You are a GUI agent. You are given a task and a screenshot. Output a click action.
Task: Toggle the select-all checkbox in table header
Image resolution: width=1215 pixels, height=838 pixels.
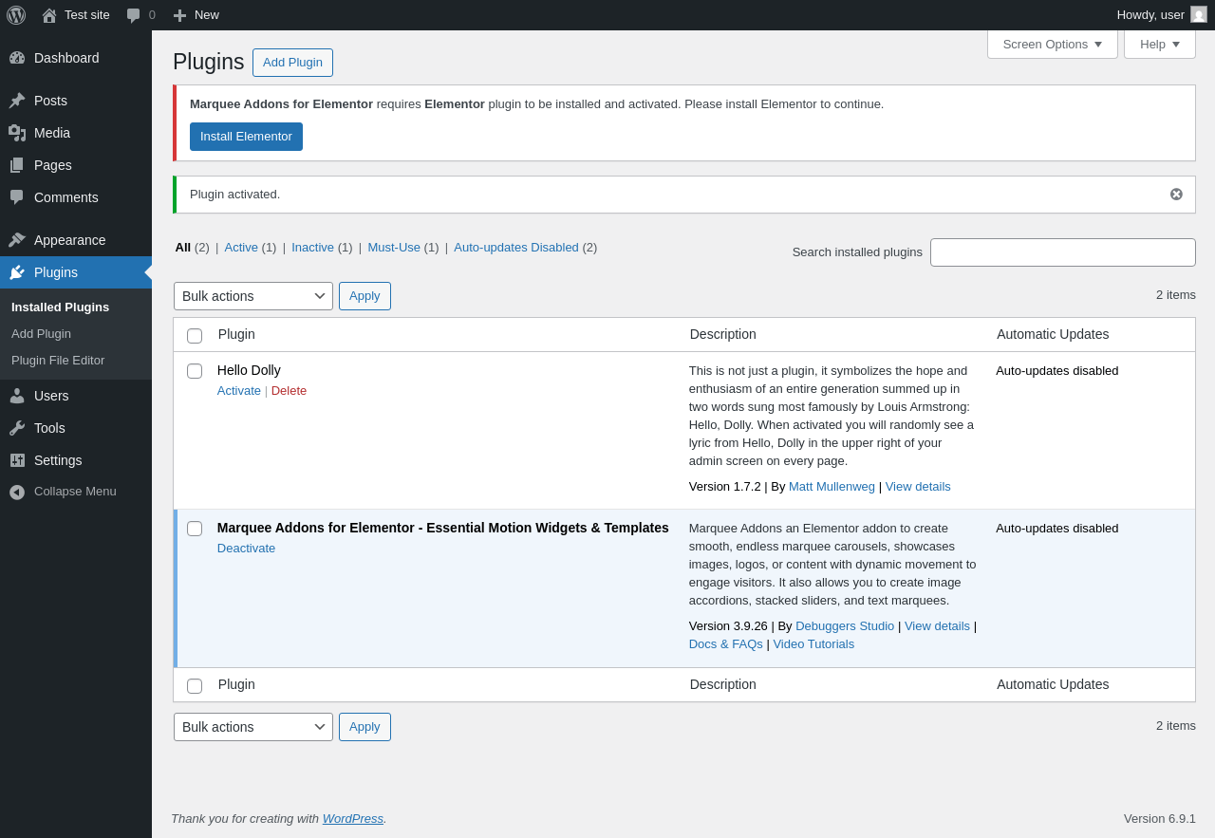(195, 336)
